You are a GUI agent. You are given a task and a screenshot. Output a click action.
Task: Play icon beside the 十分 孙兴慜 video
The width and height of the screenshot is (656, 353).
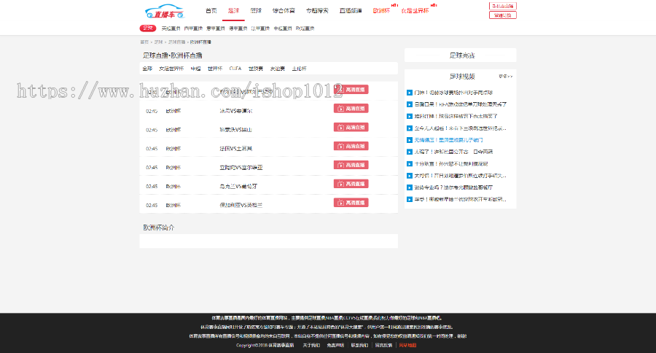410,163
